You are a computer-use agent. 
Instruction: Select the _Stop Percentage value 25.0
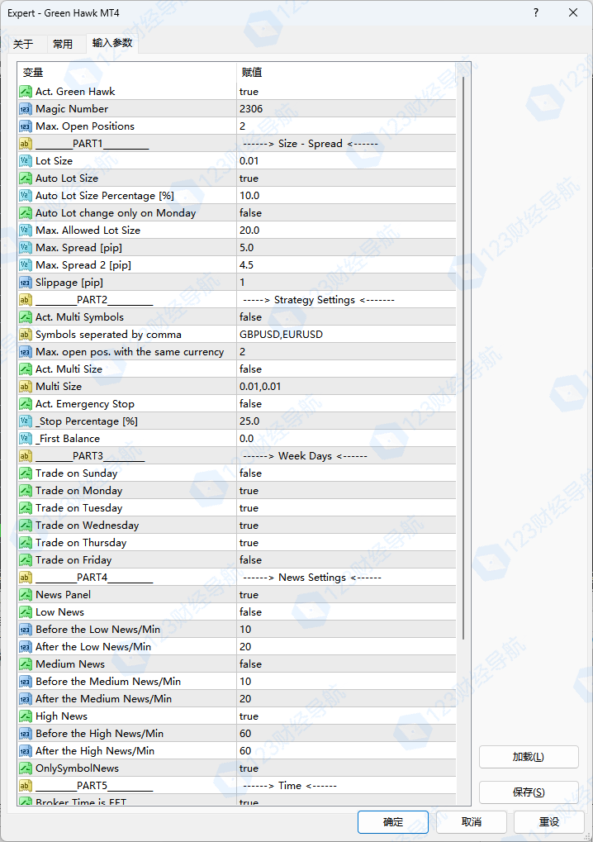tap(249, 421)
